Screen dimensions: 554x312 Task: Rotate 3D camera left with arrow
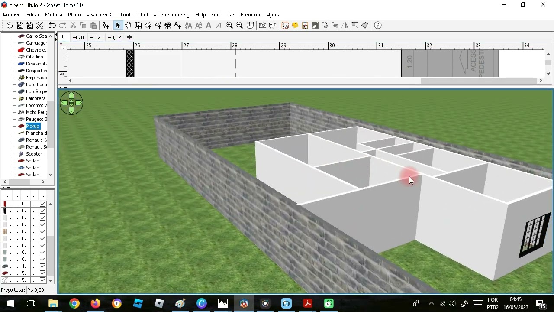pos(64,103)
